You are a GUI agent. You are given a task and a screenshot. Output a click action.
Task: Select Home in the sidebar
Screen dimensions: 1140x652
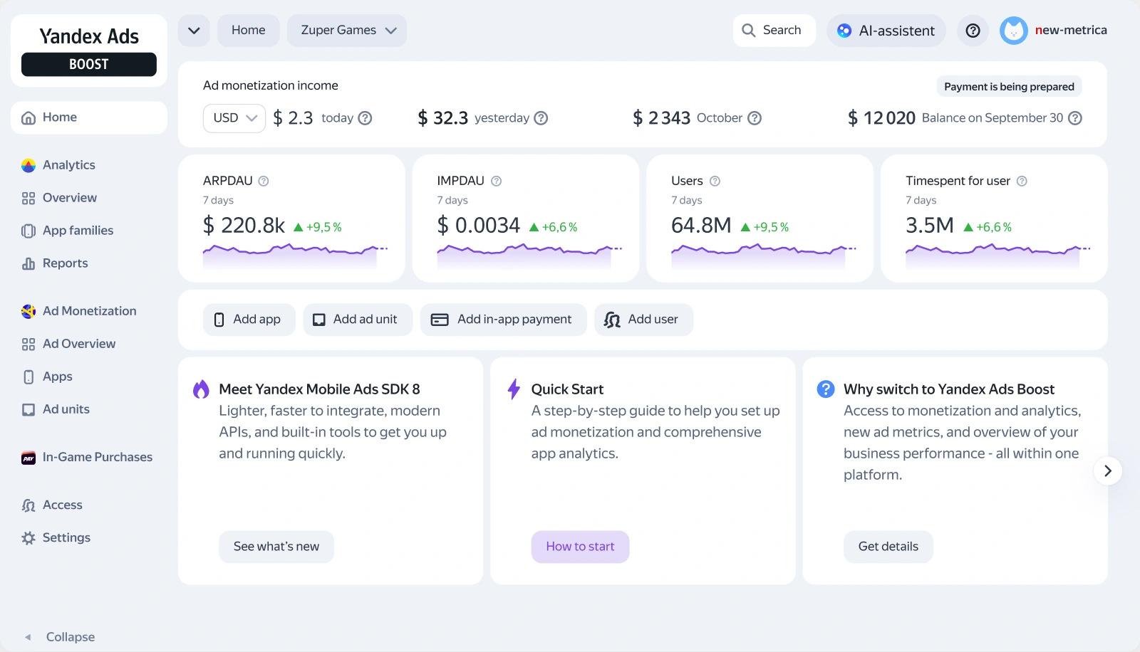[89, 117]
